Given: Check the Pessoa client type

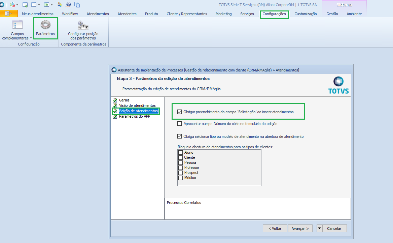Looking at the screenshot, I should tap(180, 162).
